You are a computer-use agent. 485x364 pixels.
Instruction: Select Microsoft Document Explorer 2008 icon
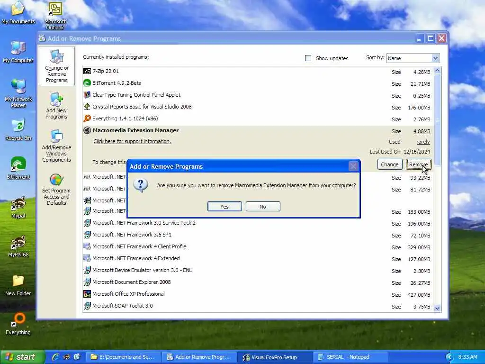(x=87, y=282)
